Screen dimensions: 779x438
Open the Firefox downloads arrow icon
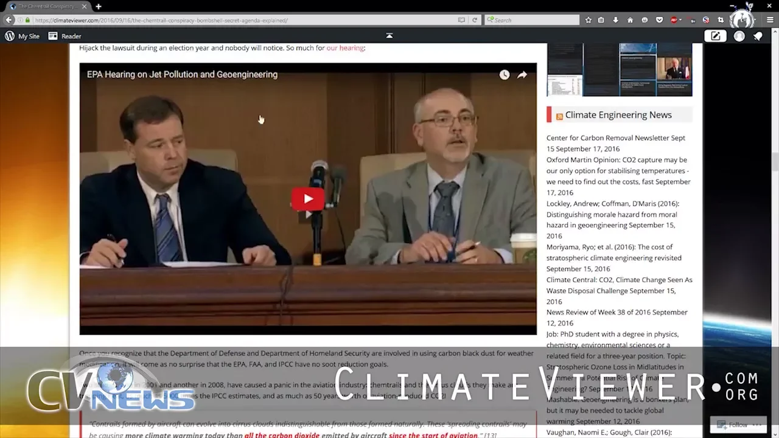(615, 20)
